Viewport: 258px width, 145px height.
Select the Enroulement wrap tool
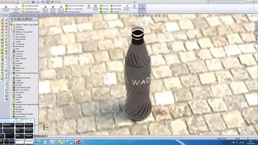116,6
